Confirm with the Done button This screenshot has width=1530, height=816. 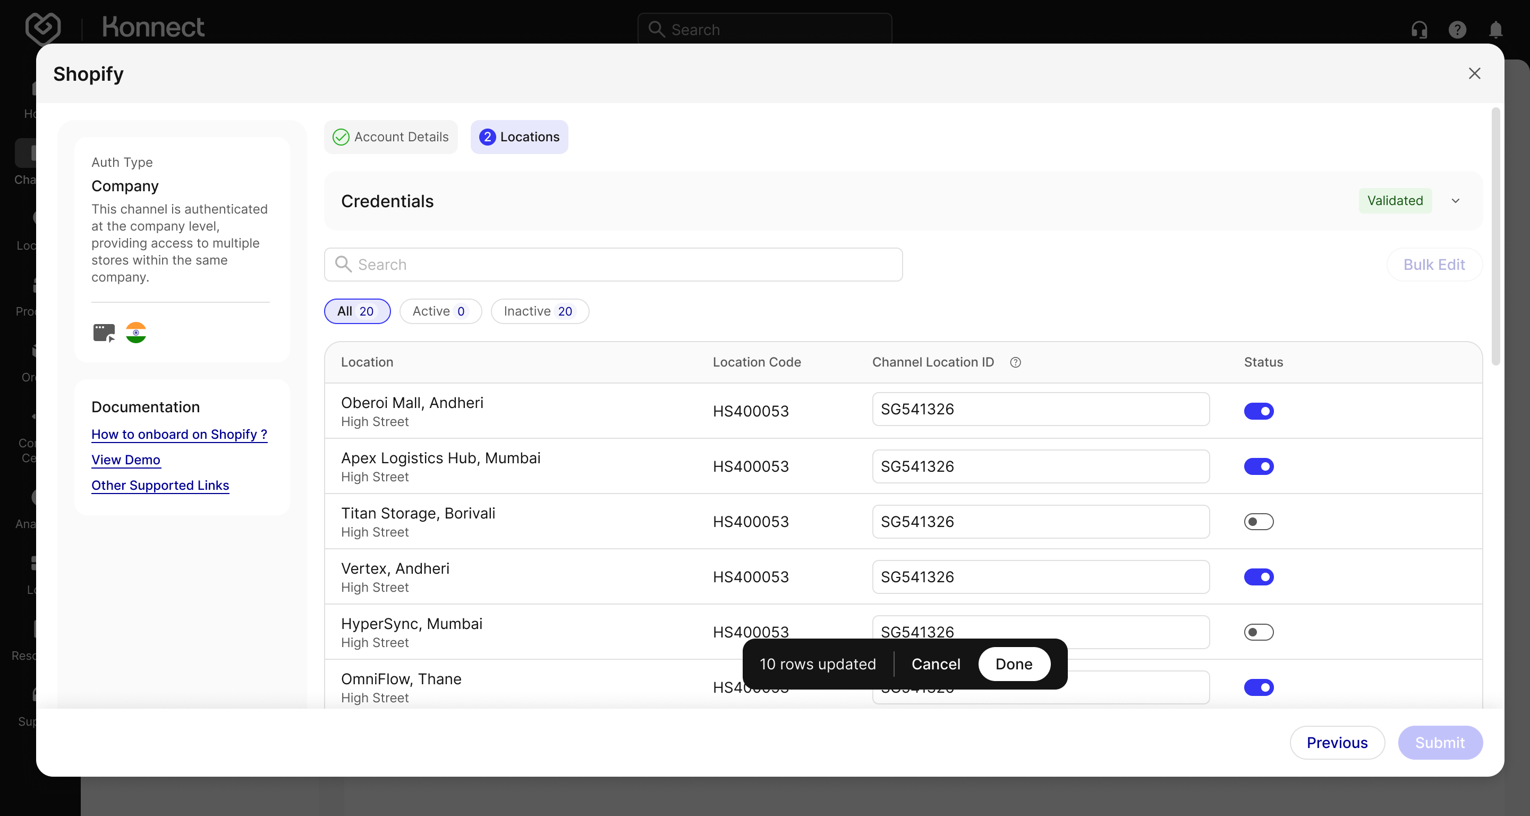pyautogui.click(x=1014, y=664)
